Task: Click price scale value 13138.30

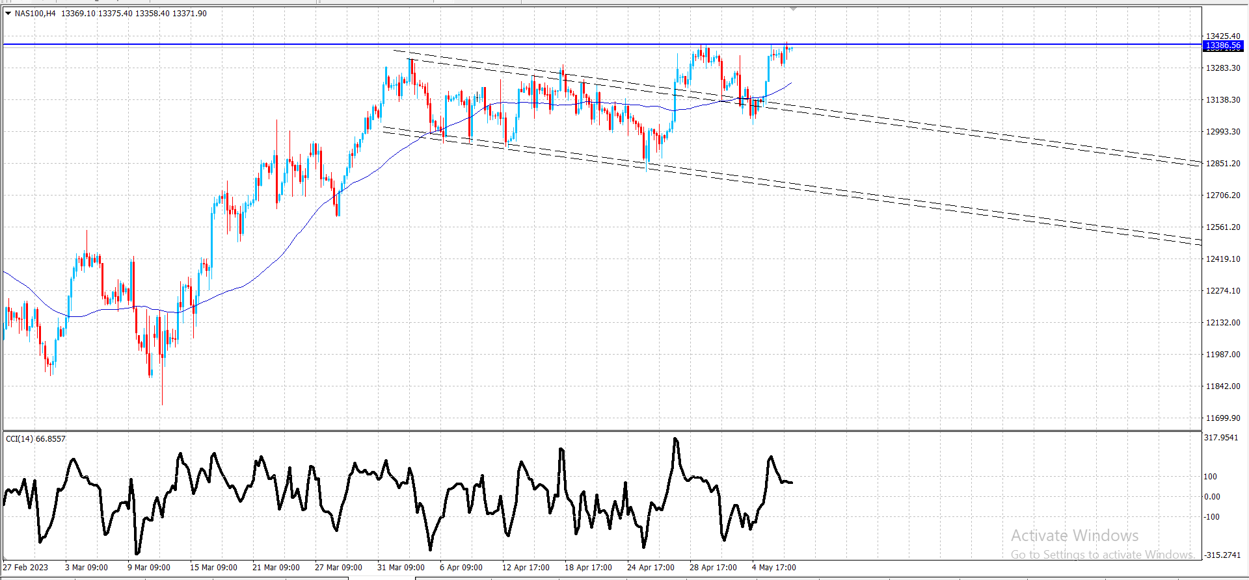Action: tap(1223, 100)
